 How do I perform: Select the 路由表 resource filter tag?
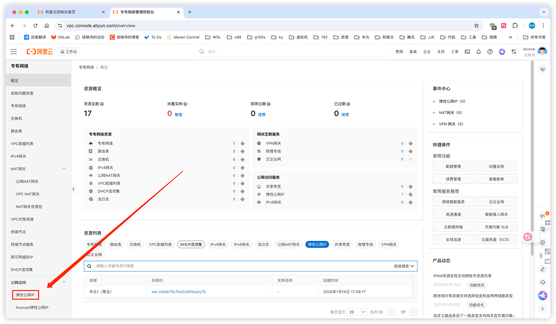tap(115, 245)
